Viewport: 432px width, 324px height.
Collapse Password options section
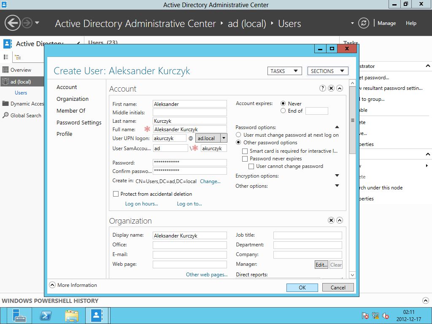pyautogui.click(x=337, y=127)
